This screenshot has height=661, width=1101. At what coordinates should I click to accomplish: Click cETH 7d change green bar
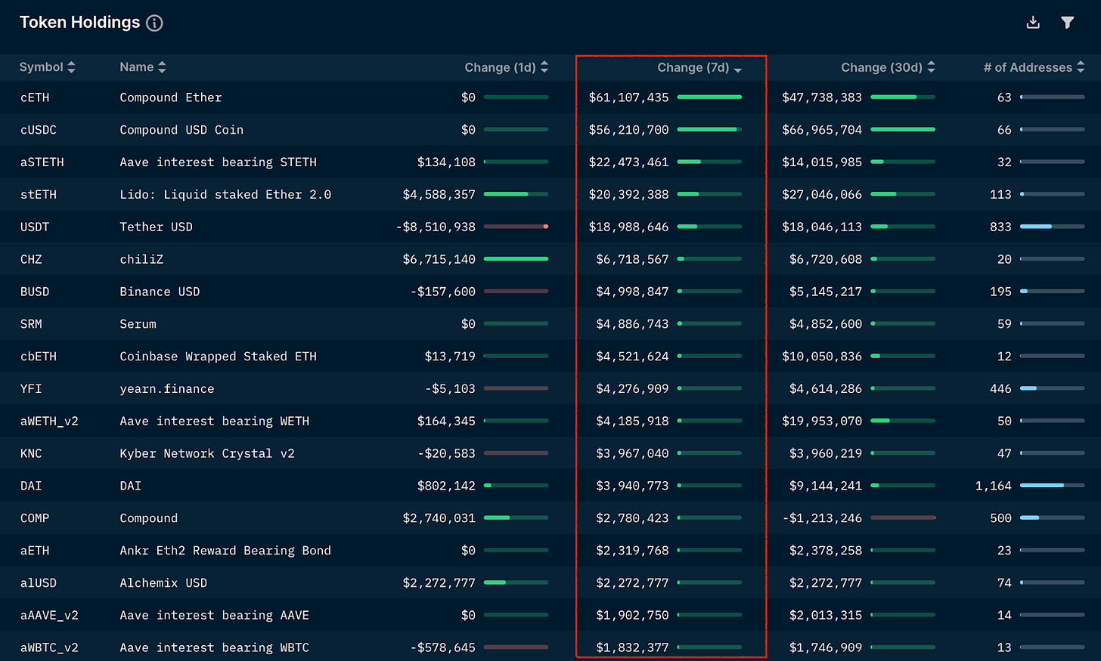pyautogui.click(x=709, y=97)
